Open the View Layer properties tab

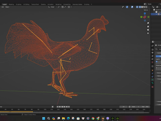point(152,56)
